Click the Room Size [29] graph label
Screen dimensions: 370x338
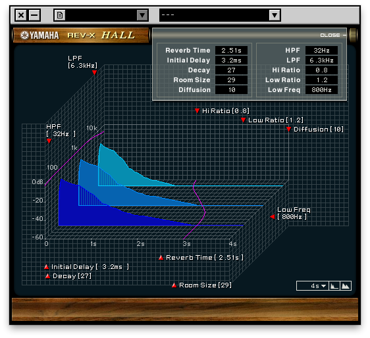pos(205,285)
